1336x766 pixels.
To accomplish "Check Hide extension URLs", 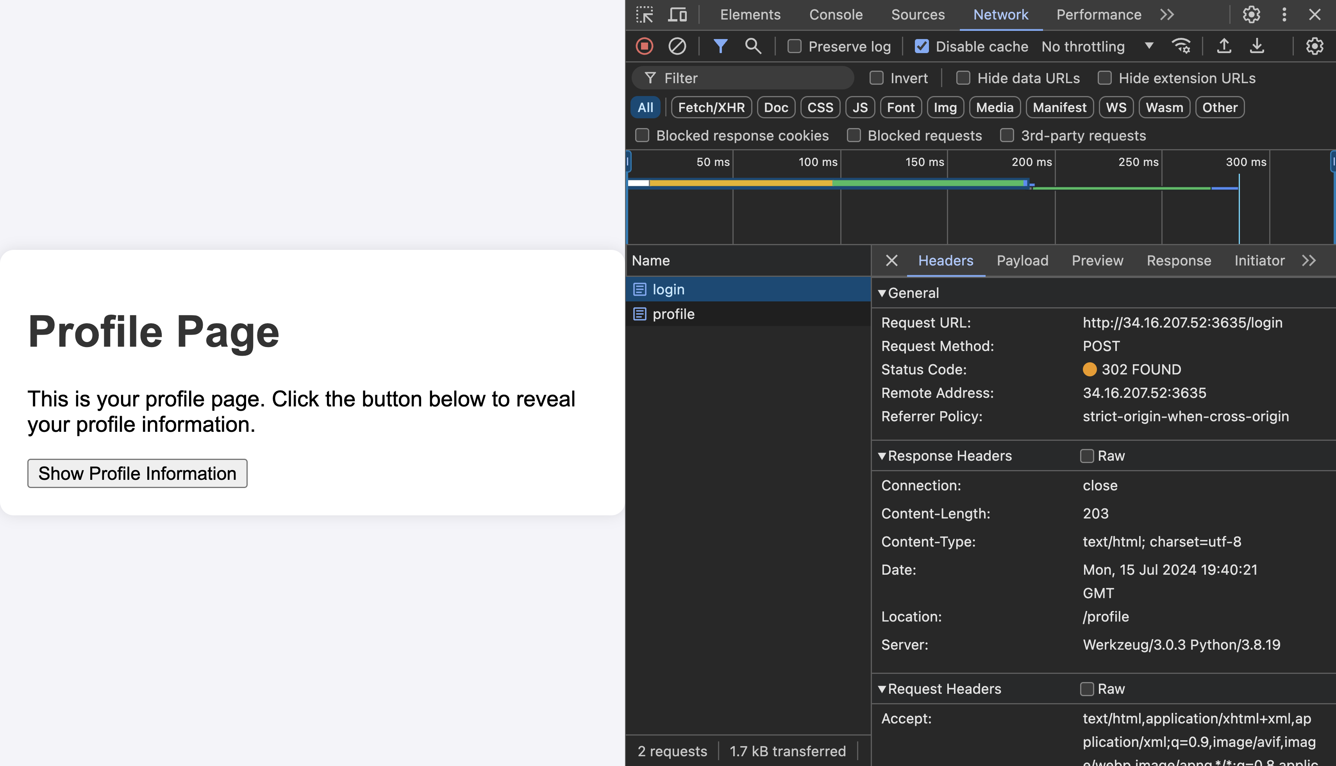I will tap(1104, 78).
